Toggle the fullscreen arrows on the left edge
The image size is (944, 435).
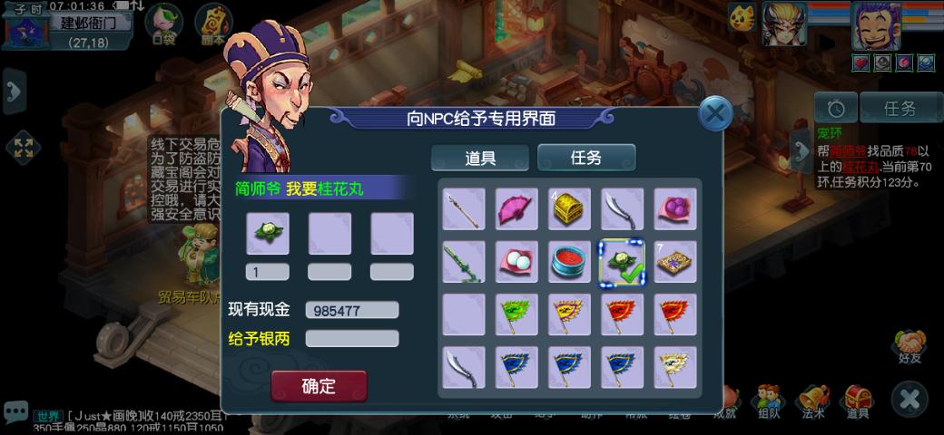[23, 148]
